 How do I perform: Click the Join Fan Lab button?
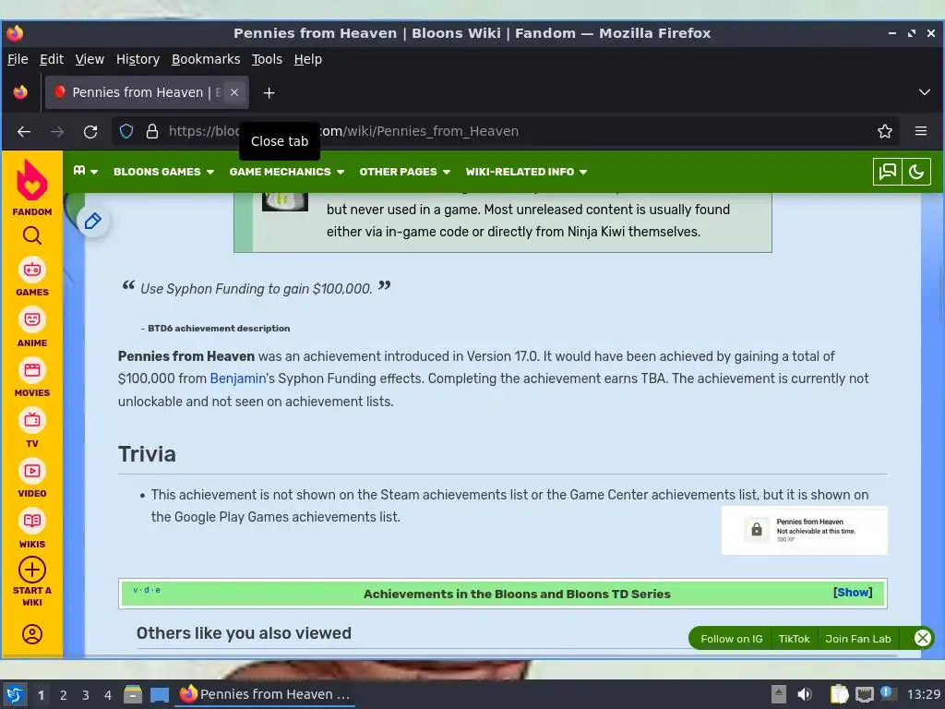[x=857, y=639]
